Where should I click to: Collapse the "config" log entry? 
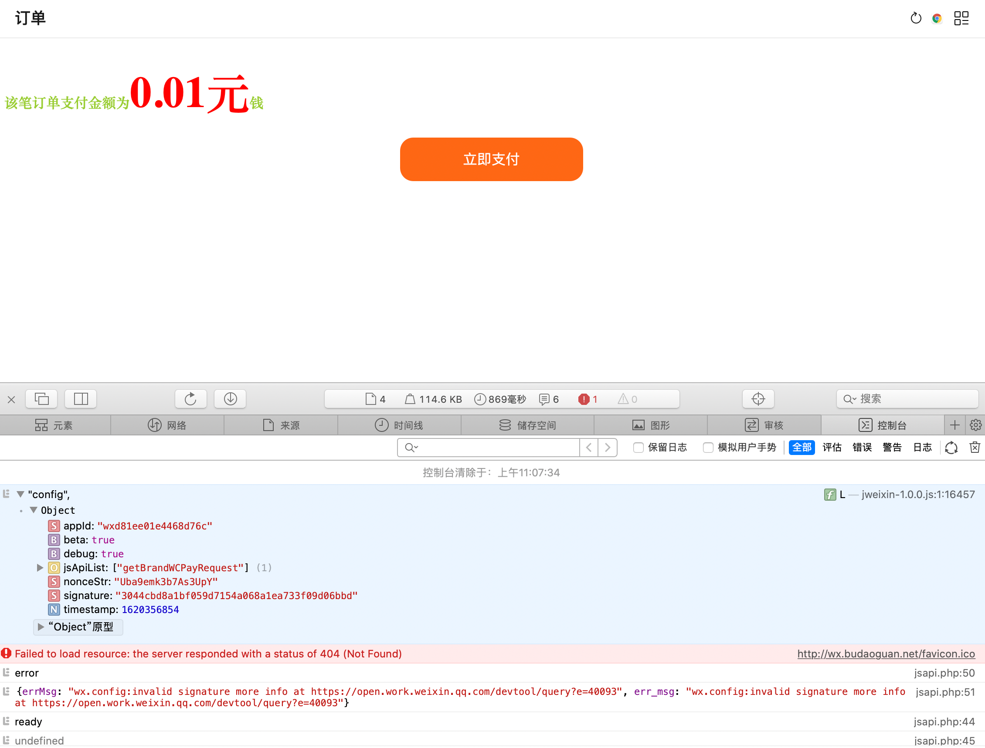point(20,494)
